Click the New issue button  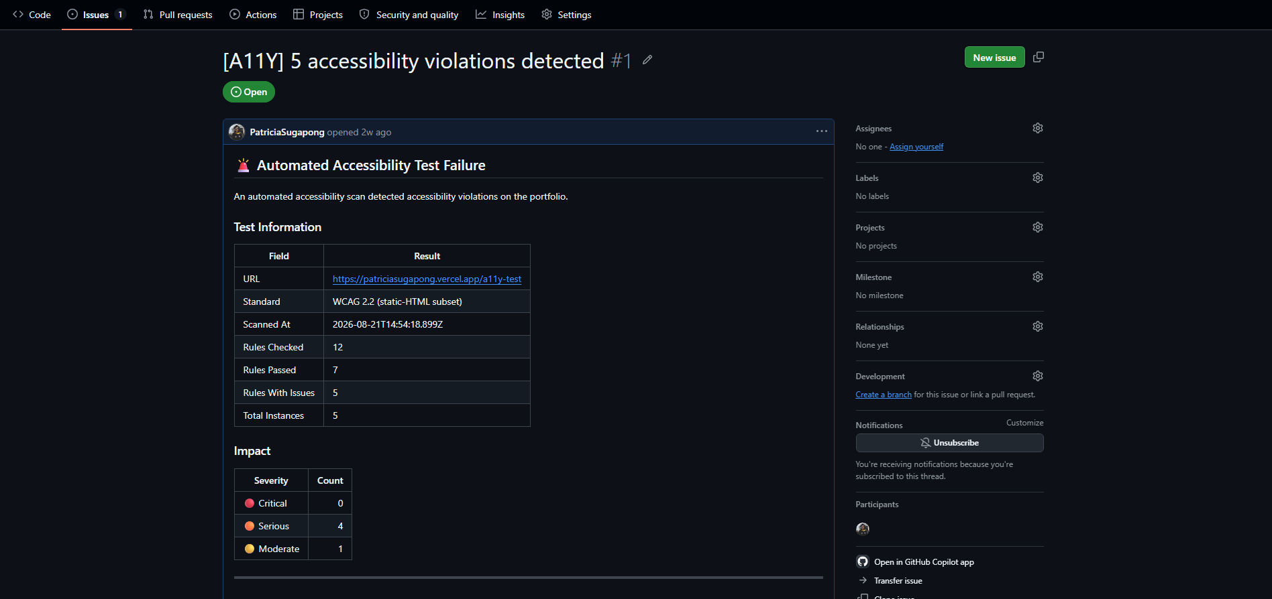coord(994,58)
